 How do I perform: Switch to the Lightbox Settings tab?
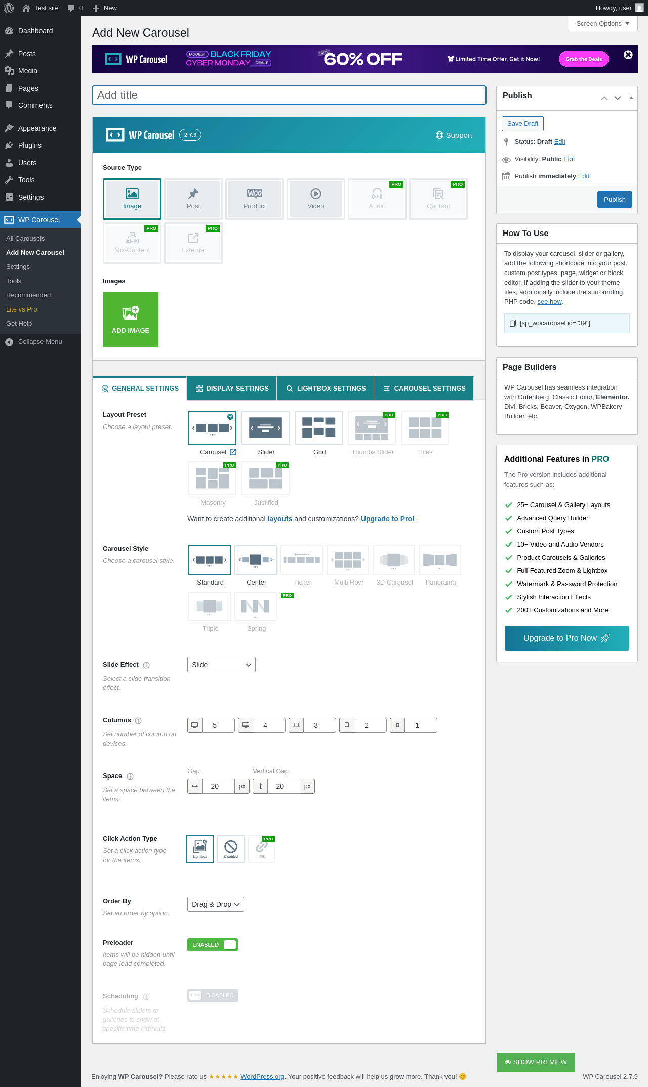(326, 389)
